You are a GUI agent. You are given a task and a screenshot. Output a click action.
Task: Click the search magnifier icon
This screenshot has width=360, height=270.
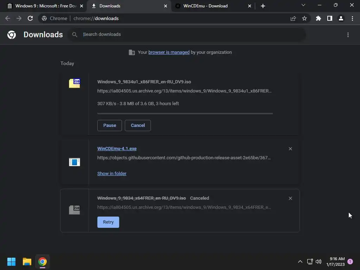point(75,34)
